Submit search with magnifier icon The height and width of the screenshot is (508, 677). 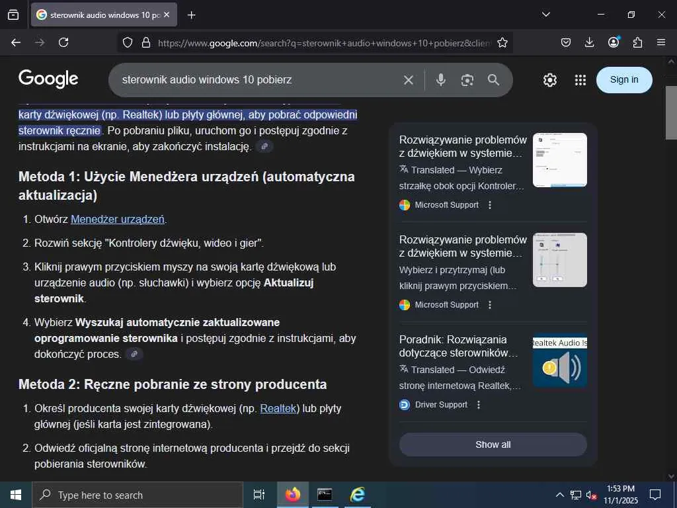(x=493, y=80)
